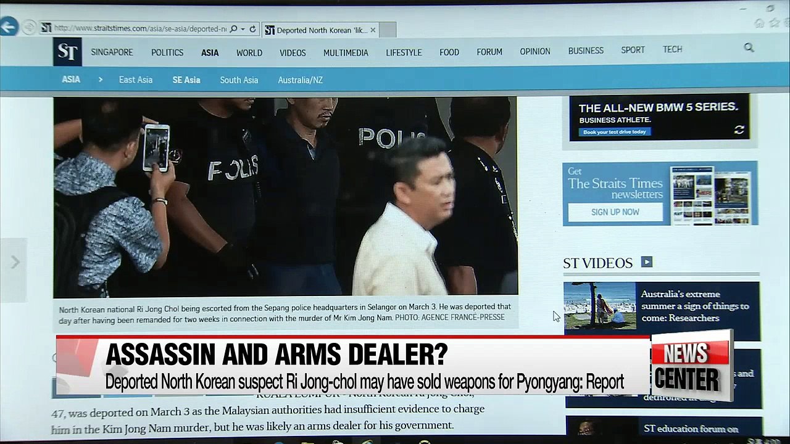The width and height of the screenshot is (790, 444).
Task: Open 'Australia's extreme summer' video link
Action: (x=695, y=306)
